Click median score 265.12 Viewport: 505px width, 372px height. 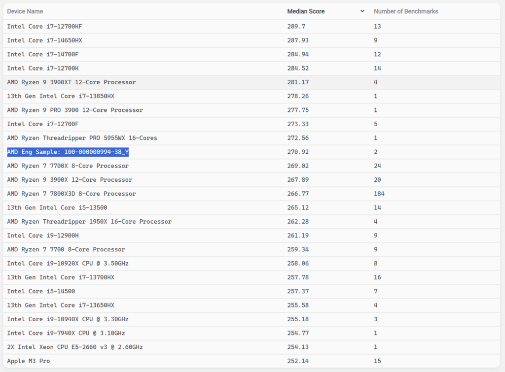(x=298, y=207)
